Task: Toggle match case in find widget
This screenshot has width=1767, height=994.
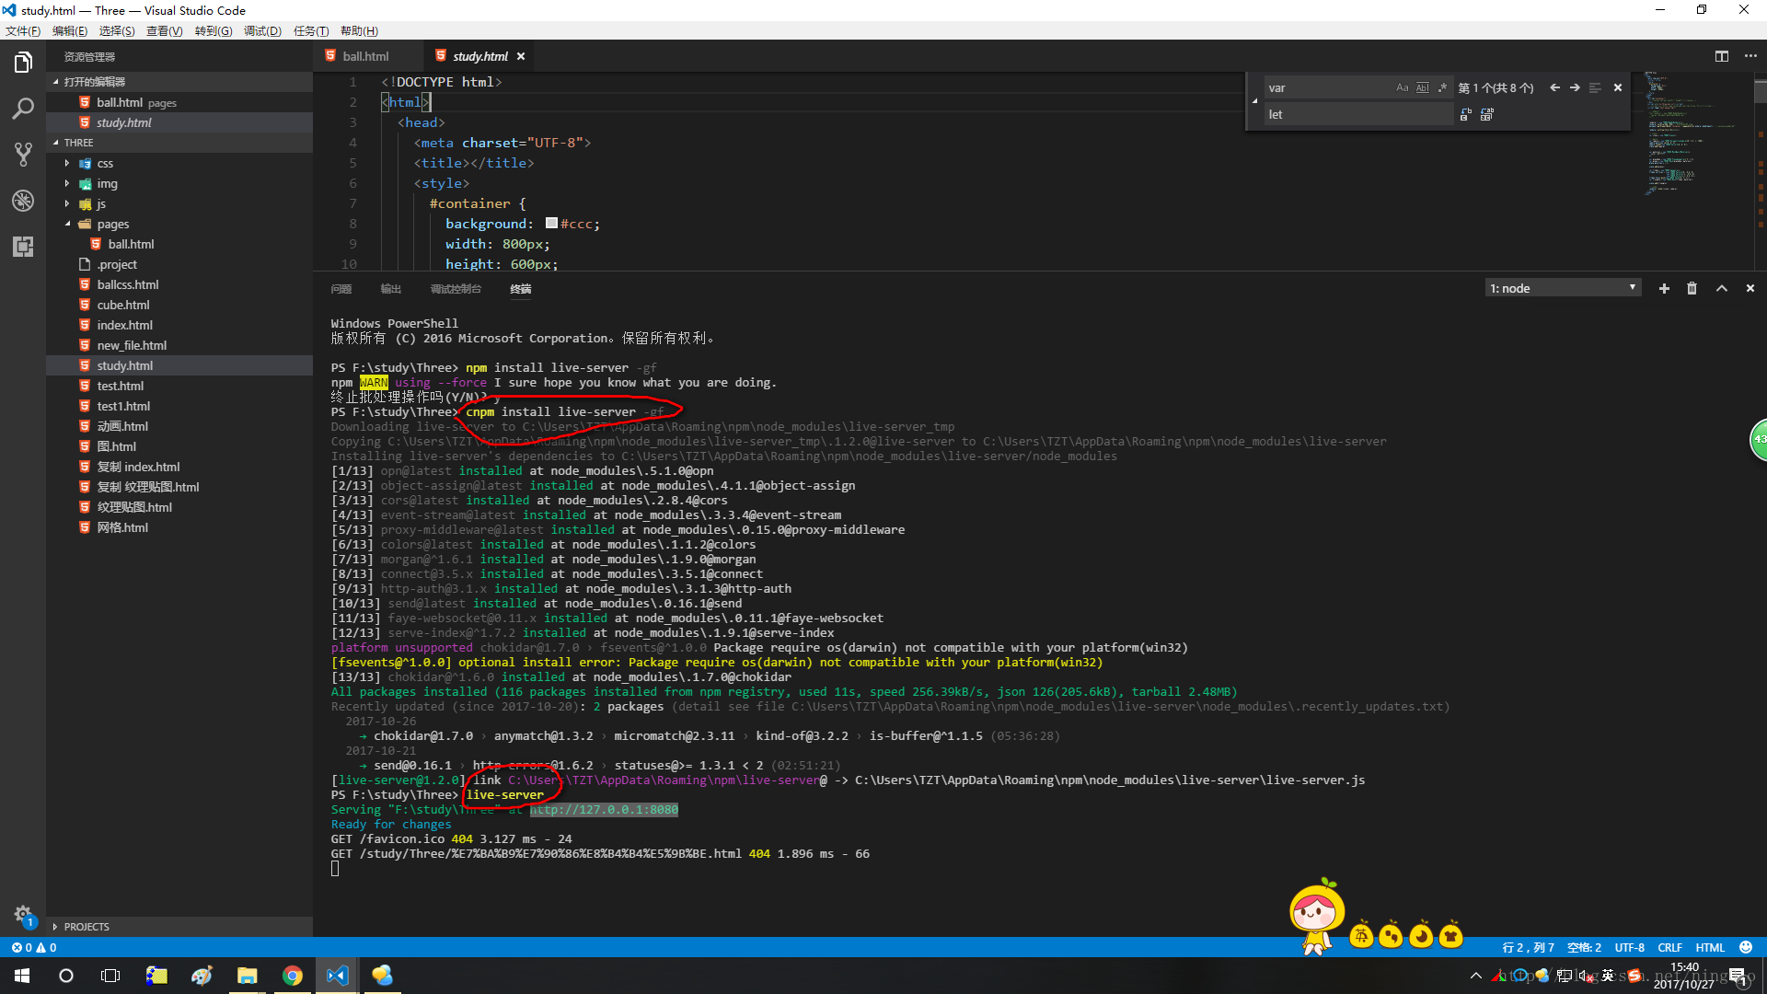Action: [x=1402, y=87]
